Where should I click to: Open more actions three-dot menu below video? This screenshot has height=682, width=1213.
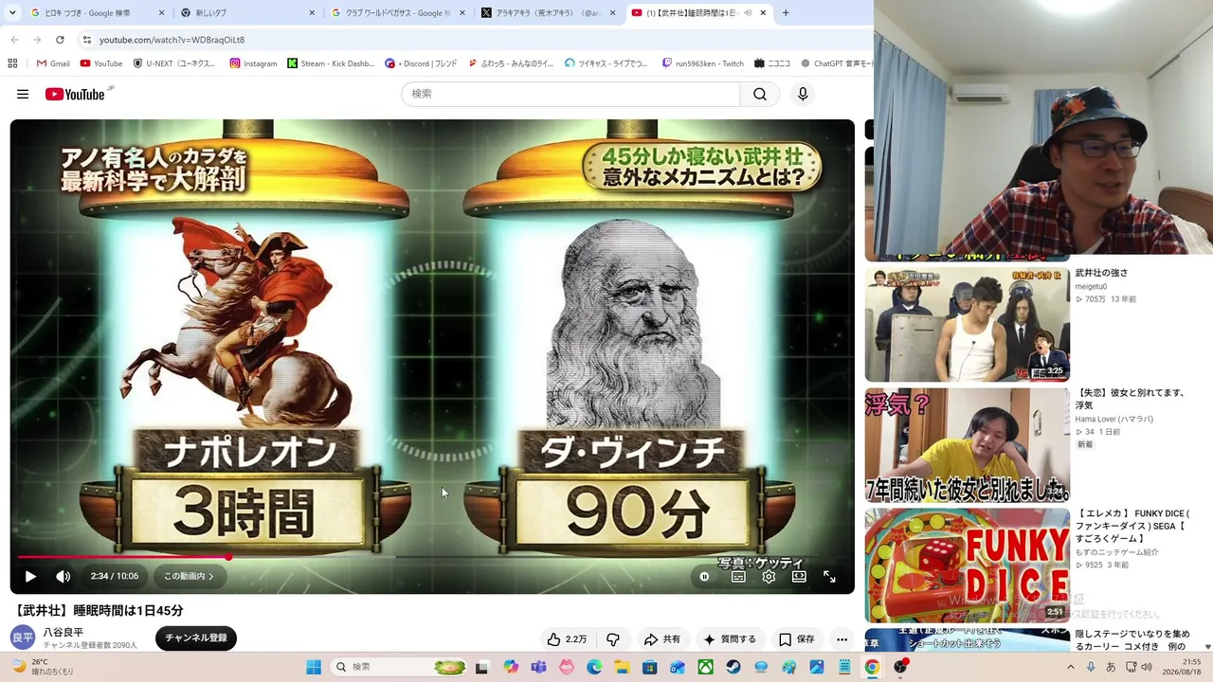pos(842,639)
